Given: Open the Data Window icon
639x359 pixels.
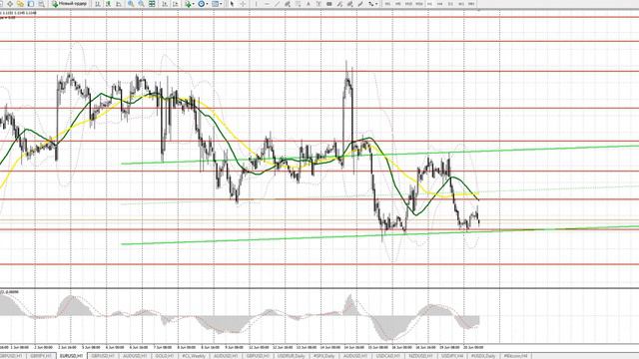Looking at the screenshot, I should pos(10,4).
